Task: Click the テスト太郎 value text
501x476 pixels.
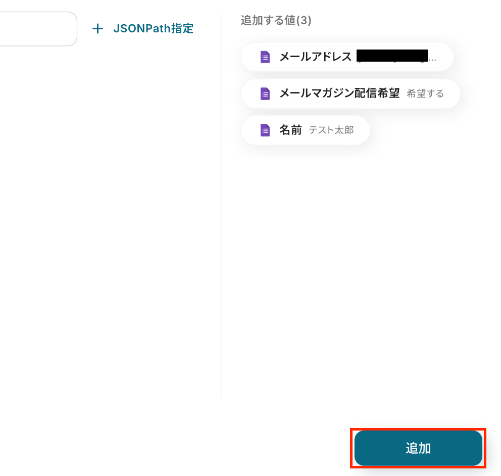Action: pyautogui.click(x=331, y=130)
